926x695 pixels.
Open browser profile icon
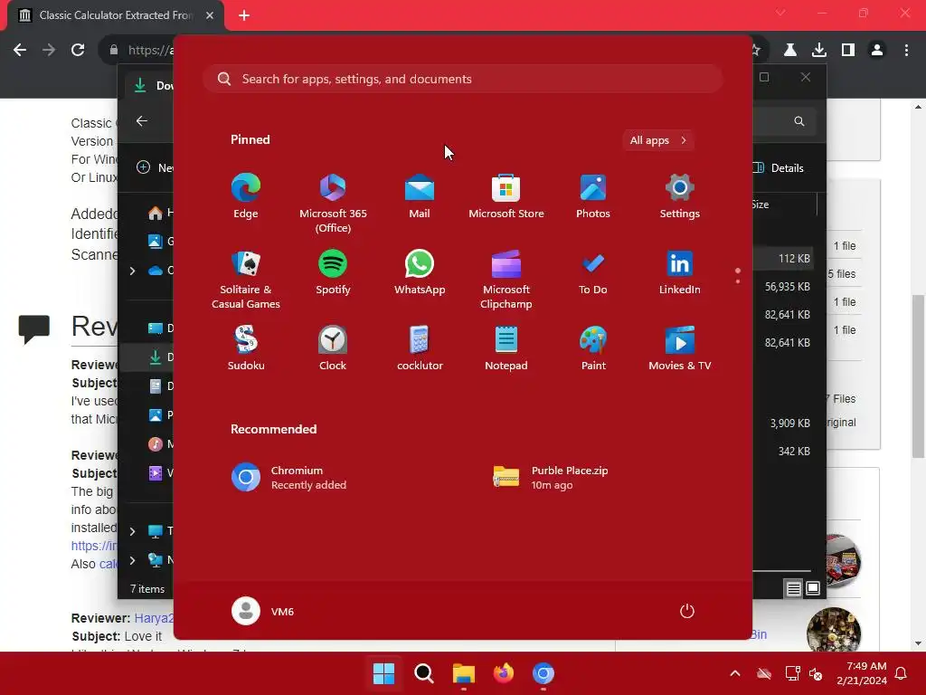(x=877, y=50)
